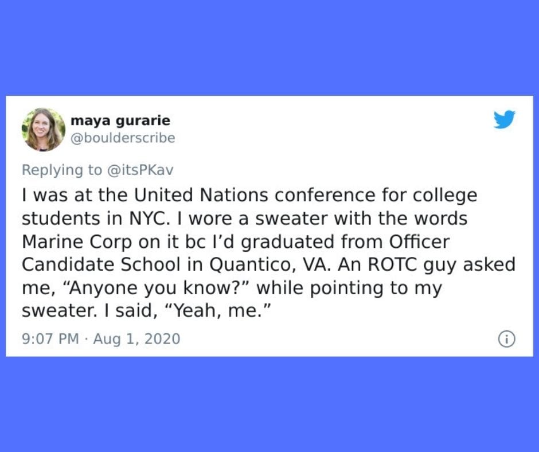Click the blue background above the tweet card
Image resolution: width=539 pixels, height=452 pixels.
tap(269, 48)
